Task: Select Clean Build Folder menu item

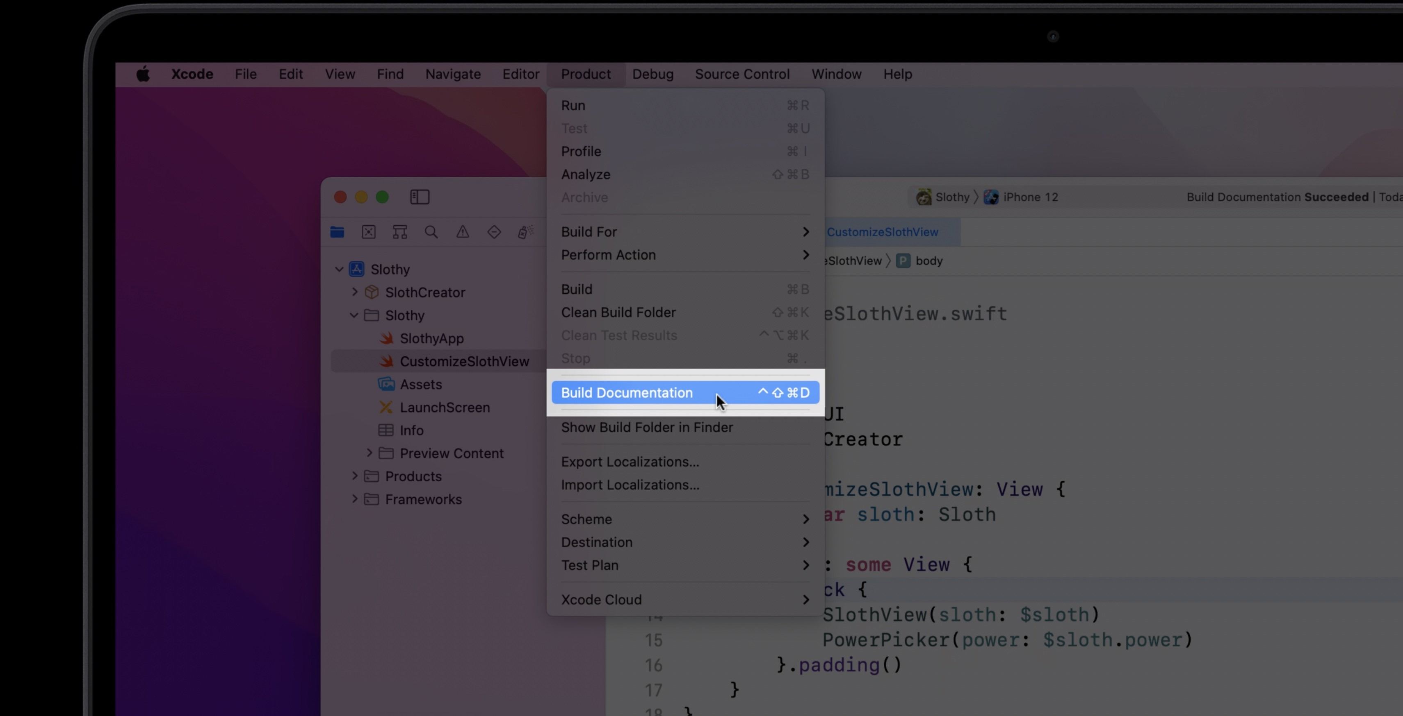Action: tap(618, 312)
